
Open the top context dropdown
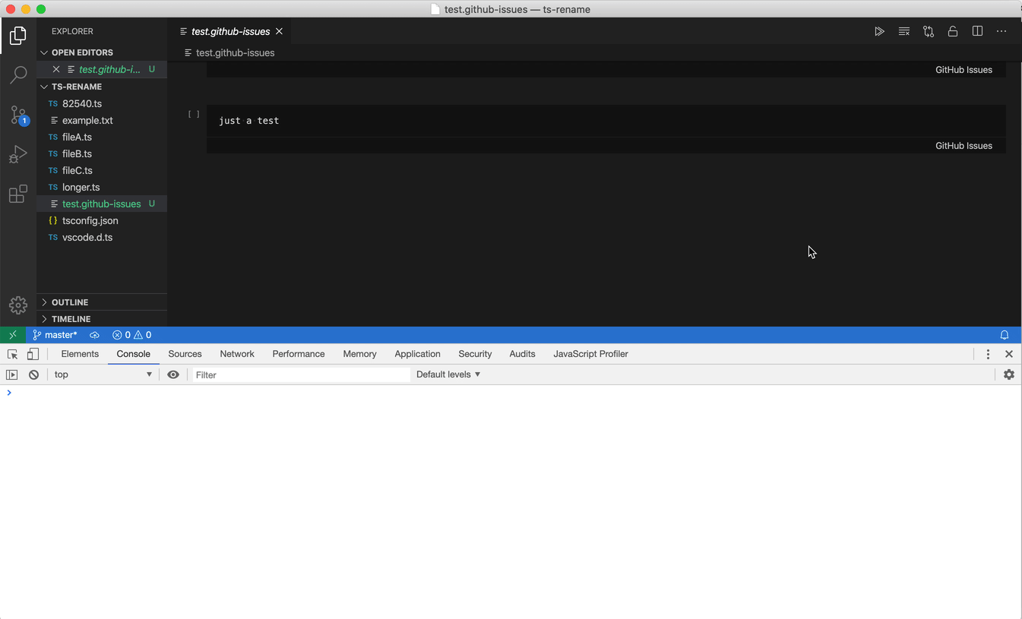(103, 374)
